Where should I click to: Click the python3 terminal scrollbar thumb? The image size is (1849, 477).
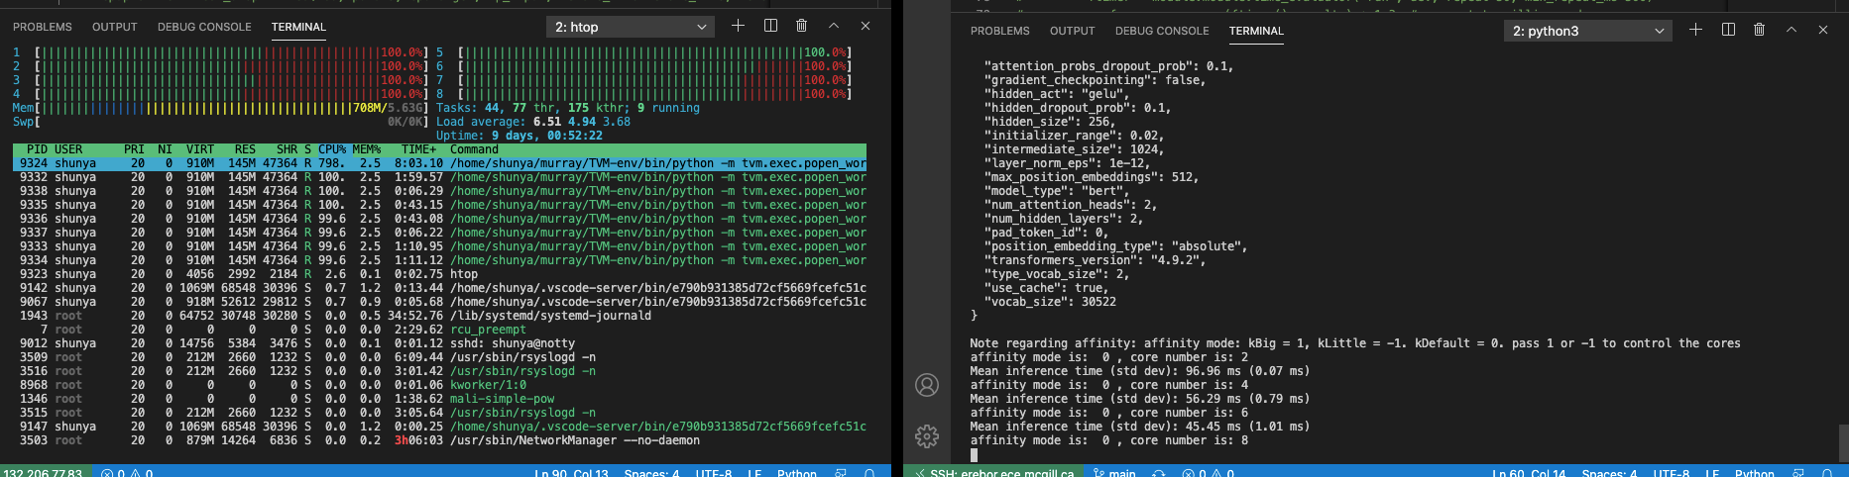(x=1843, y=441)
